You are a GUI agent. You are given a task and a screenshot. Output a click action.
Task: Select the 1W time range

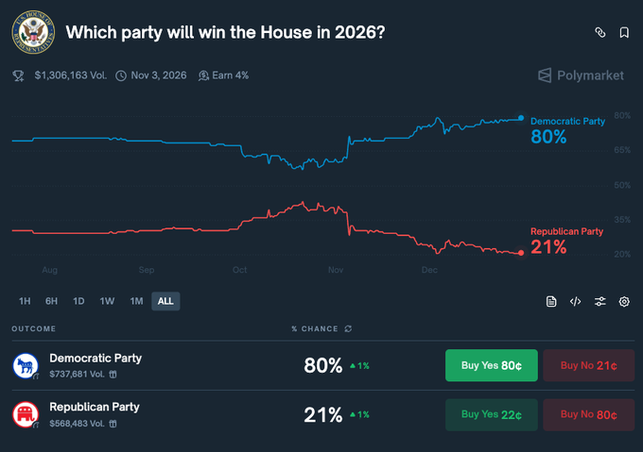[107, 301]
